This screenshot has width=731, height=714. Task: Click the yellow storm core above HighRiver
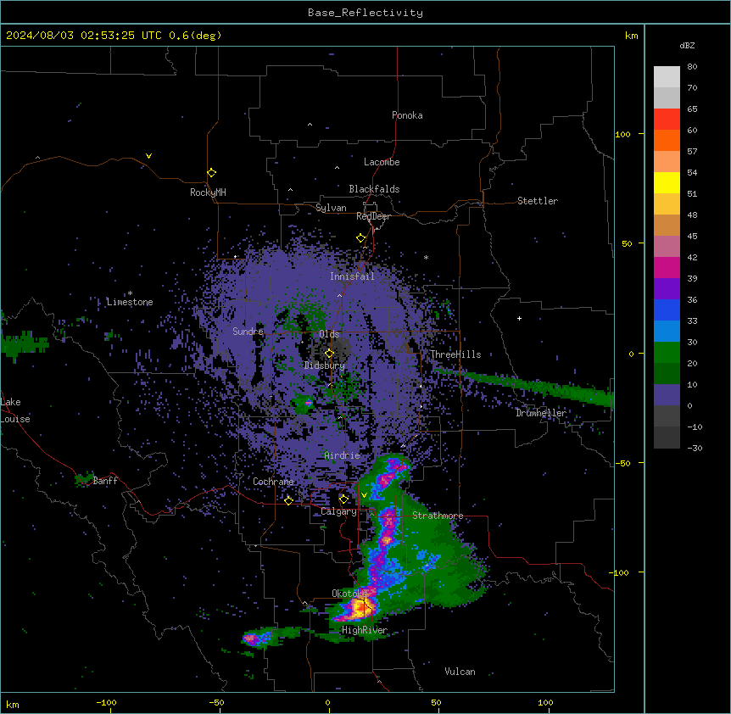click(360, 608)
